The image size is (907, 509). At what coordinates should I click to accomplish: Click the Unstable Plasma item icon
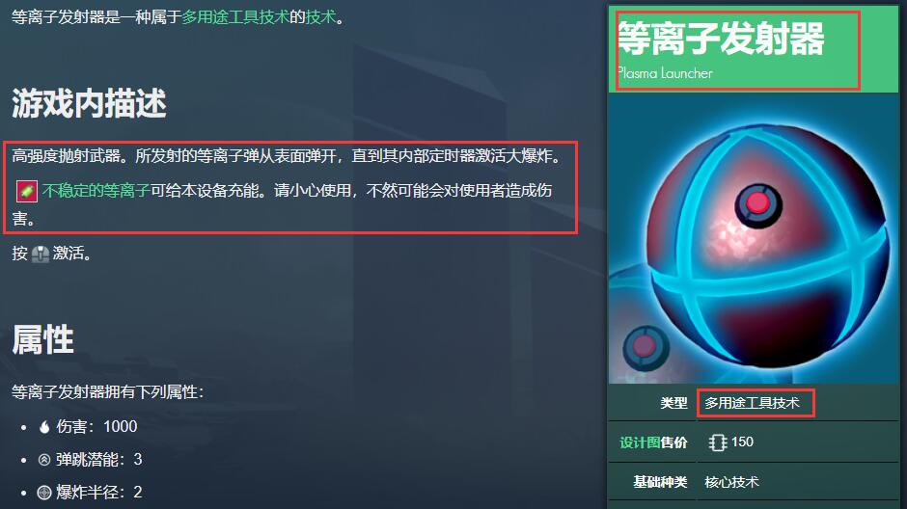(x=27, y=191)
